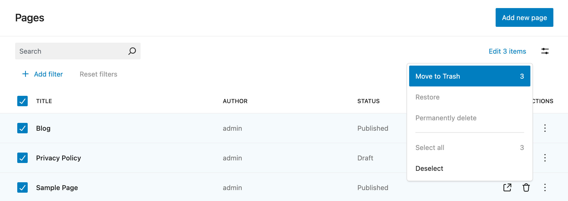Open the Privacy Policy row actions ellipsis
Screen dimensions: 568x201
pos(545,158)
